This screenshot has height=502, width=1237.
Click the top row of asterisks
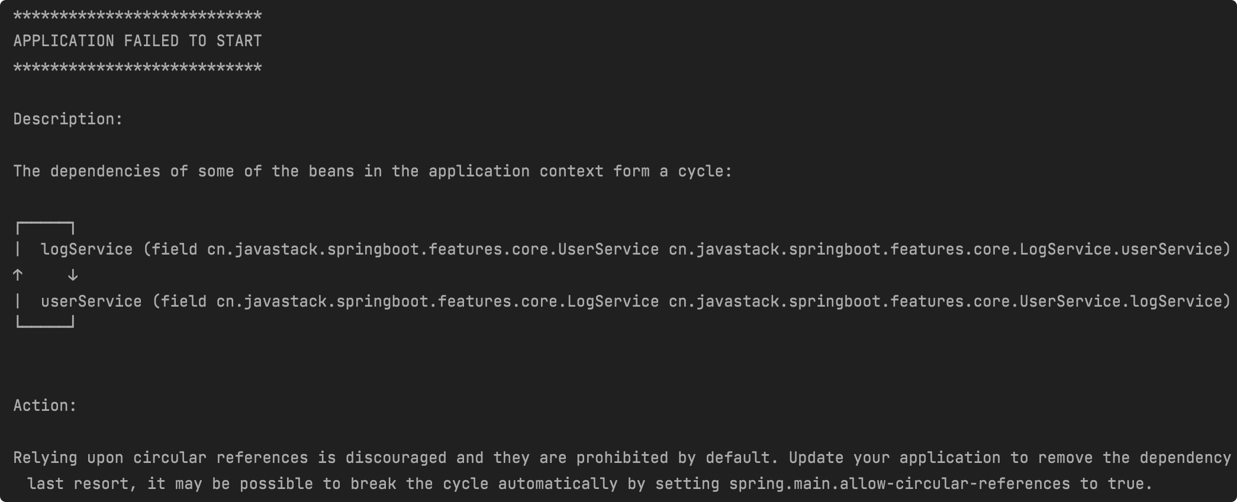(137, 16)
